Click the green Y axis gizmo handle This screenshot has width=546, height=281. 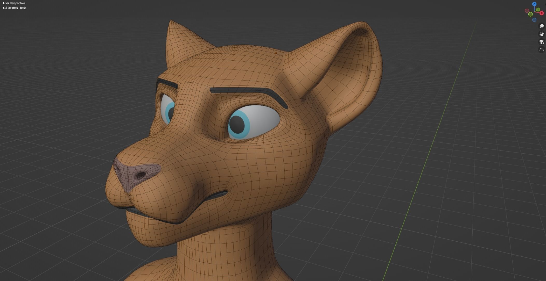[538, 10]
